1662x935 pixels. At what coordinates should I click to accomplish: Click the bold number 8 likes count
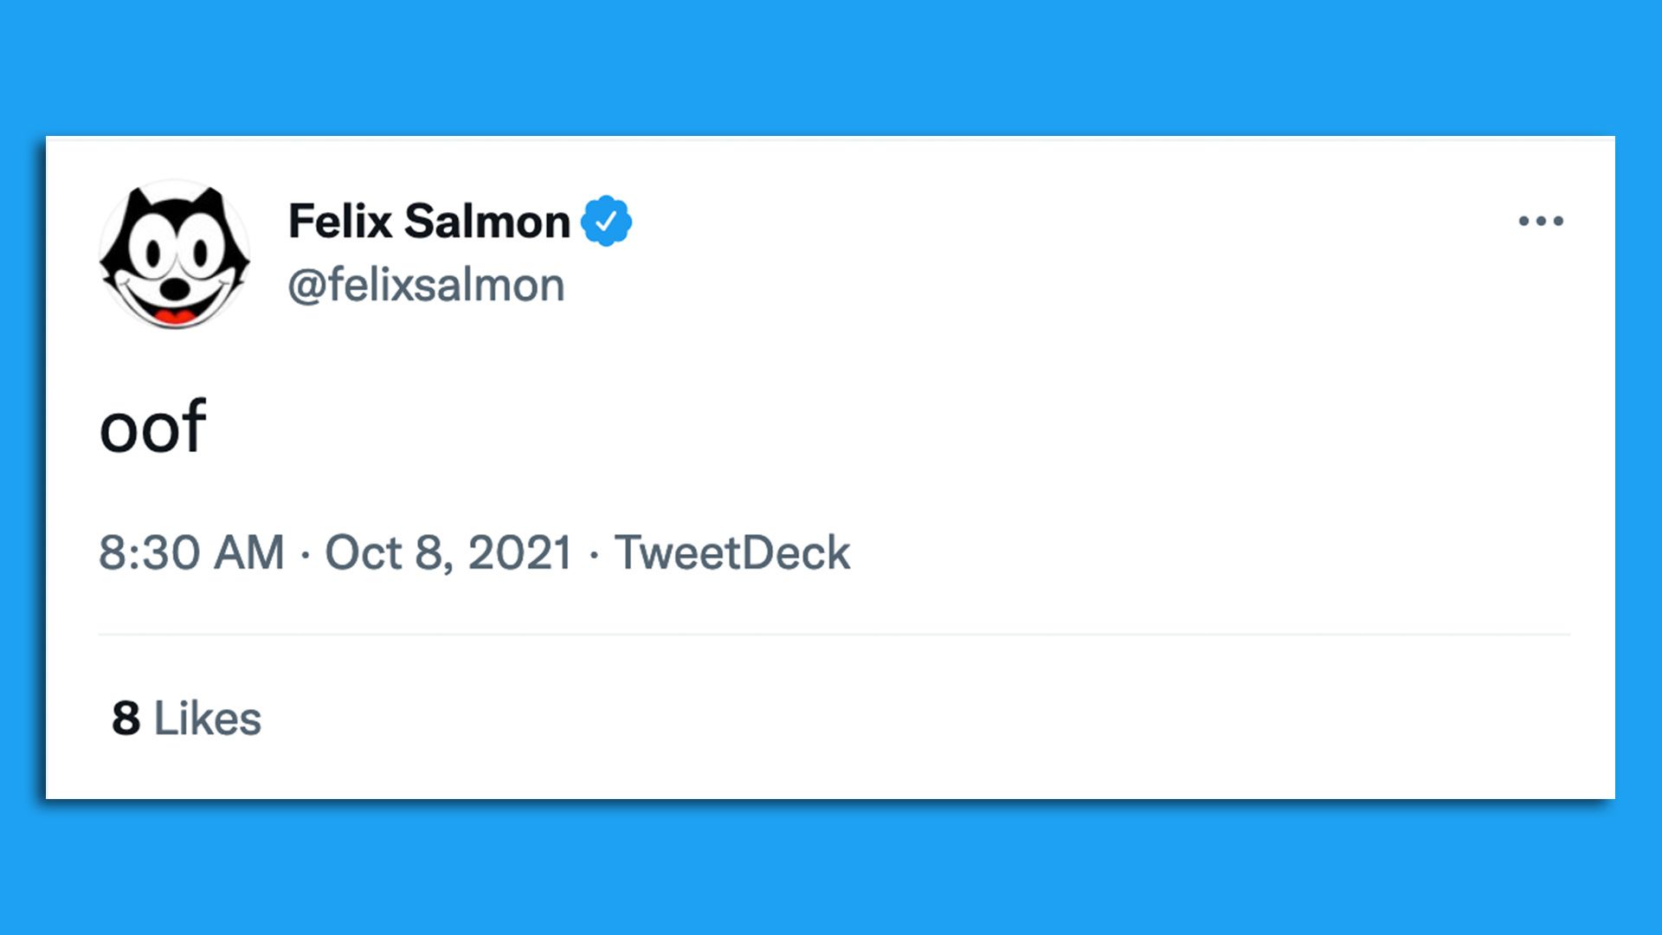point(126,719)
